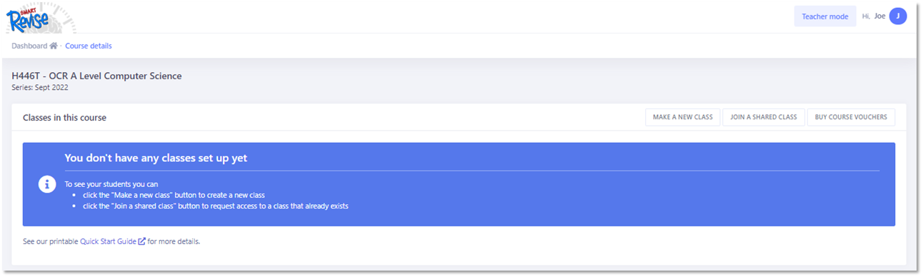Click the H446T OCR A Level course title
This screenshot has width=923, height=277.
[x=97, y=76]
